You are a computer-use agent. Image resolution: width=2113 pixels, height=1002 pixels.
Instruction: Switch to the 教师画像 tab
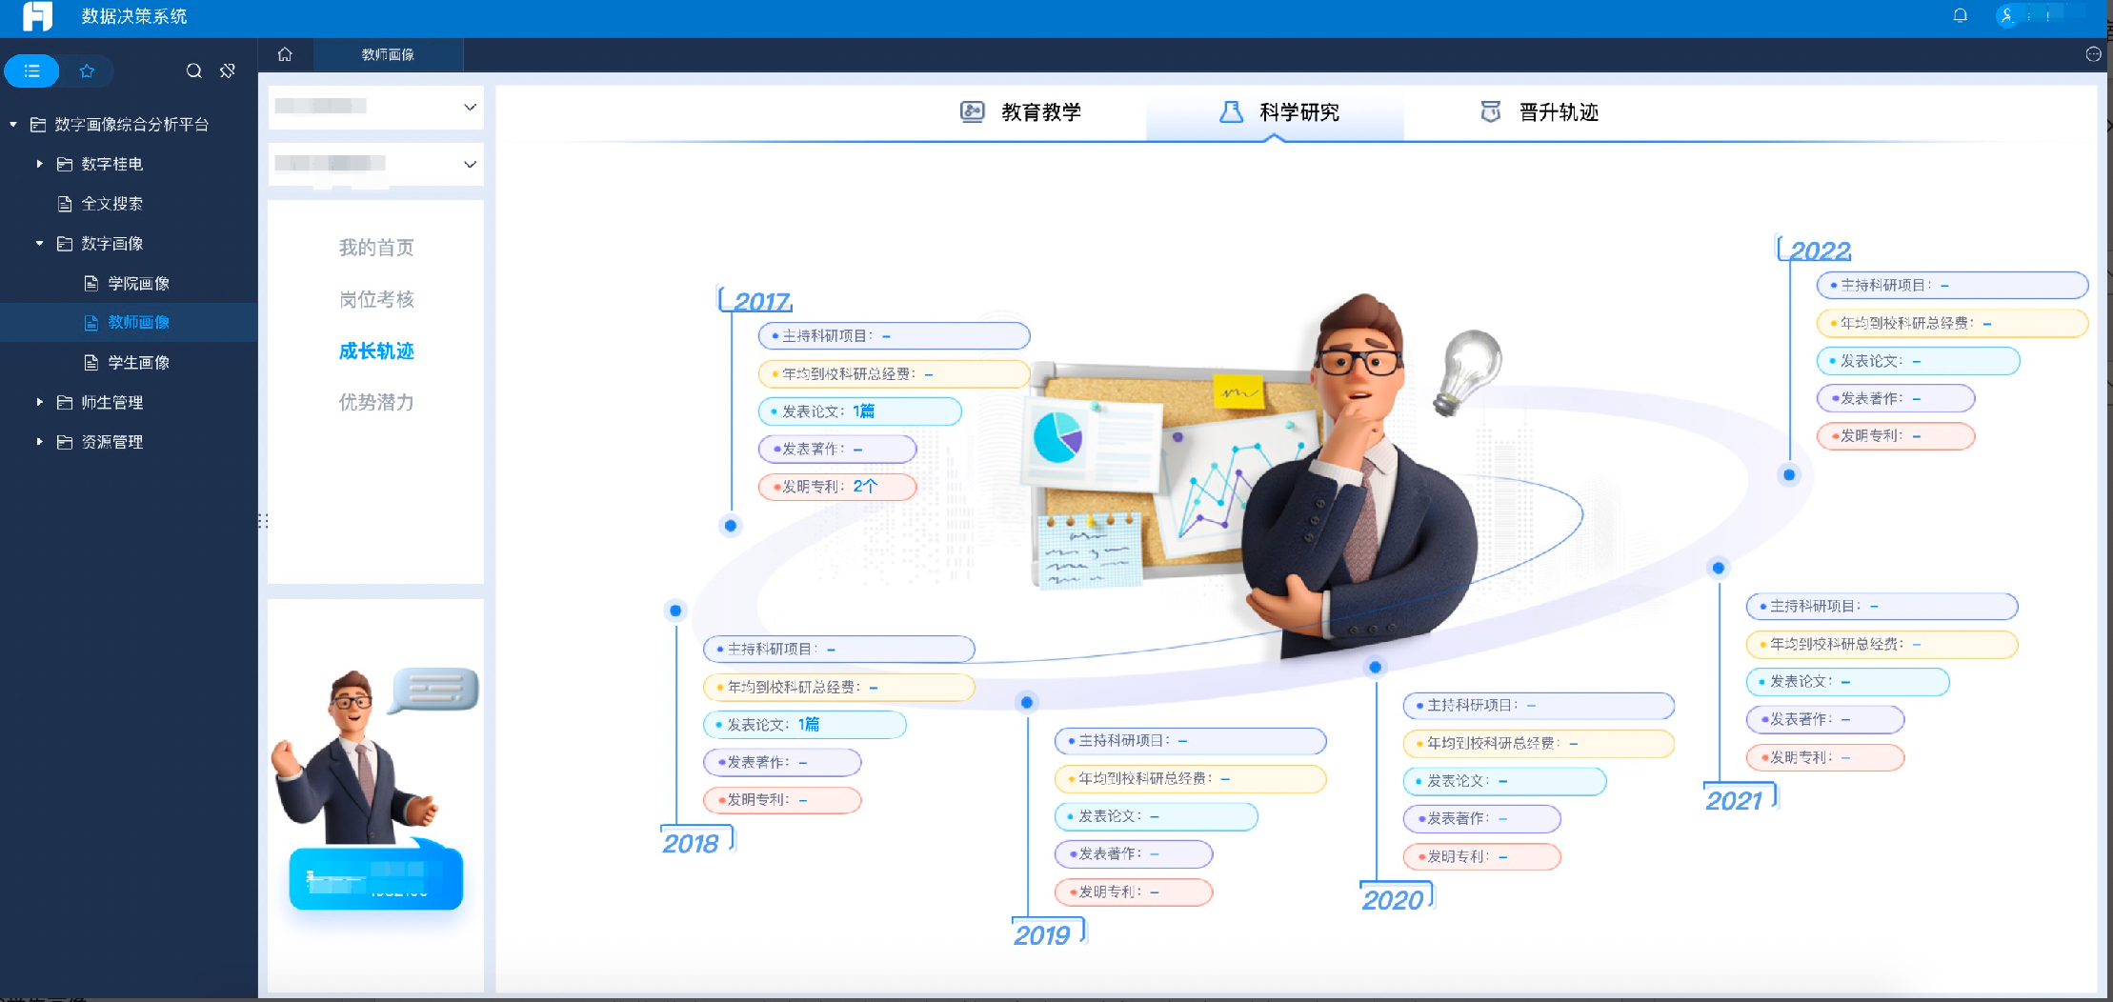pos(388,54)
